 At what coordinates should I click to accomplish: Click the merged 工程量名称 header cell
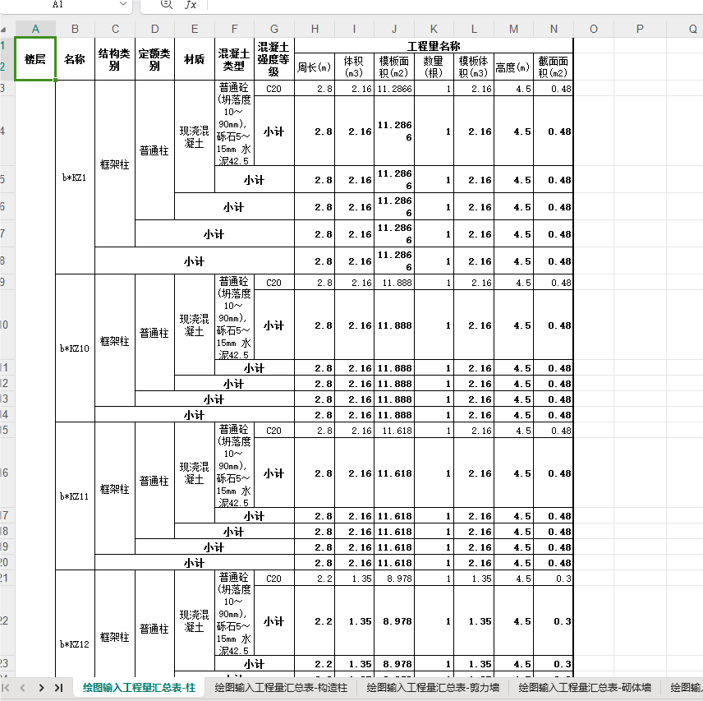tap(434, 46)
